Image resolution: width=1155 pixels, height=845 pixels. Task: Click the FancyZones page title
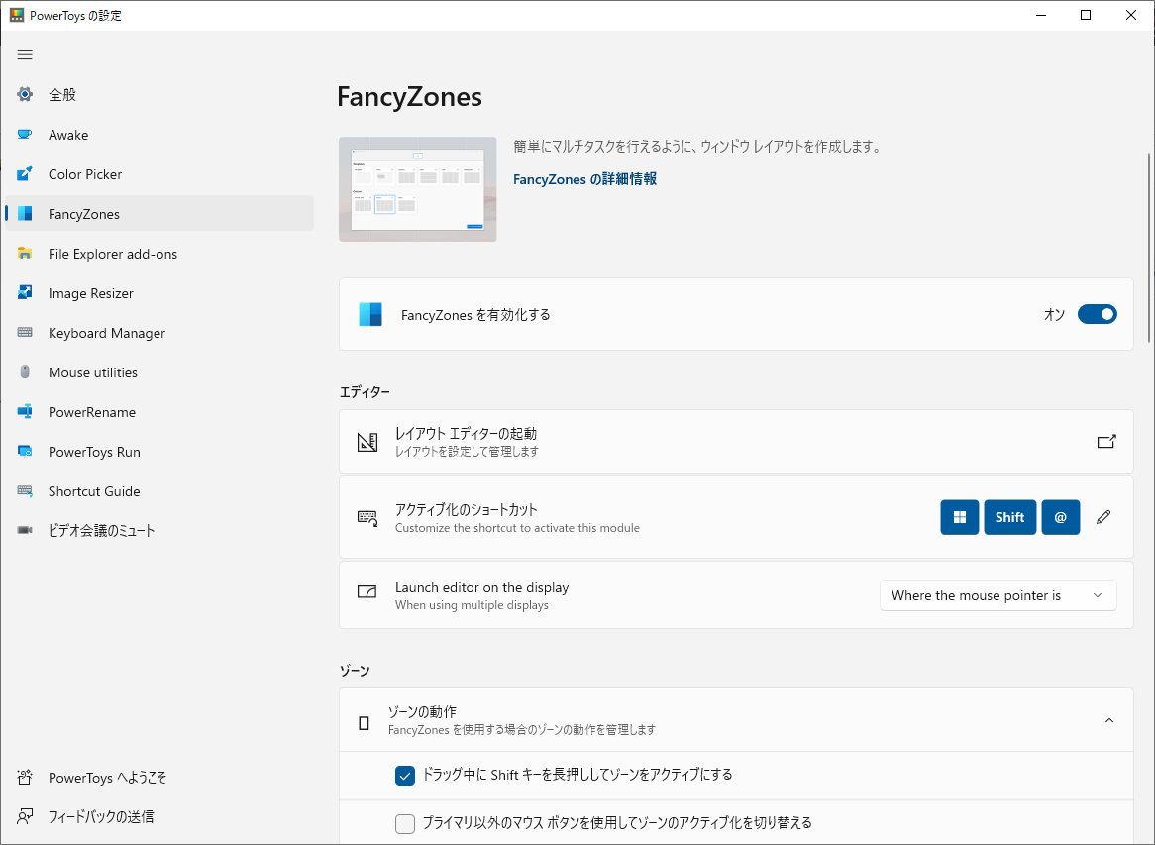click(x=409, y=96)
